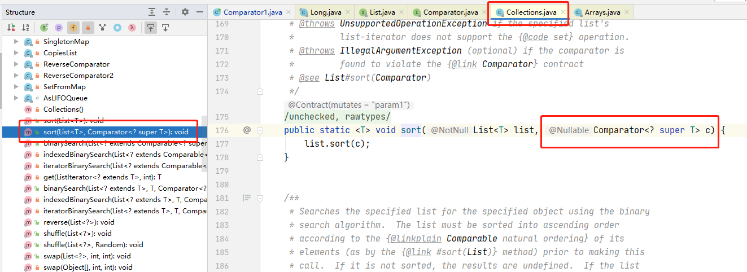Toggle Show Fields filter button
The width and height of the screenshot is (747, 272).
pos(73,27)
